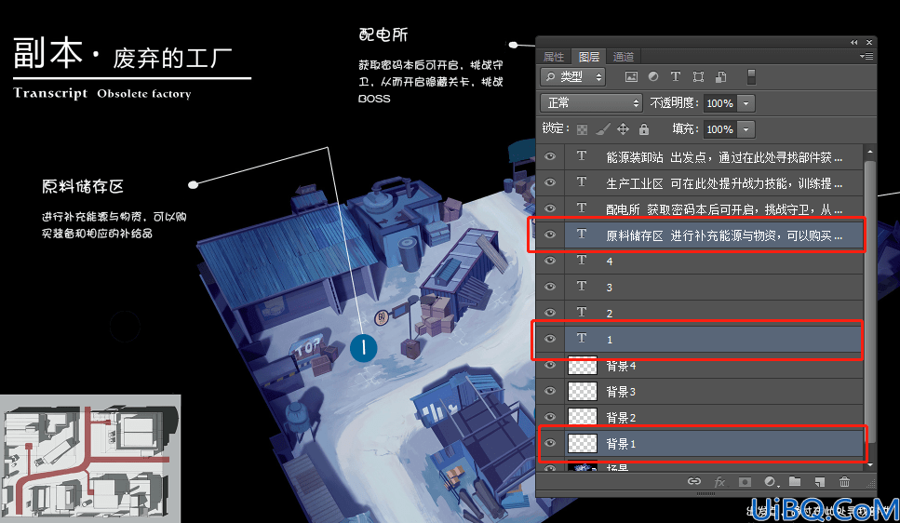Hide the 能源装卸站 text layer
This screenshot has height=523, width=900.
(x=550, y=156)
